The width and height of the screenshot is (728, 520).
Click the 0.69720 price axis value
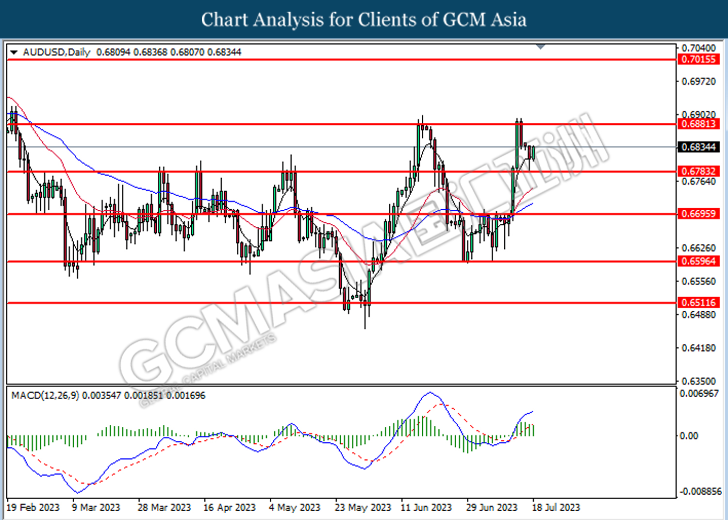pyautogui.click(x=698, y=82)
